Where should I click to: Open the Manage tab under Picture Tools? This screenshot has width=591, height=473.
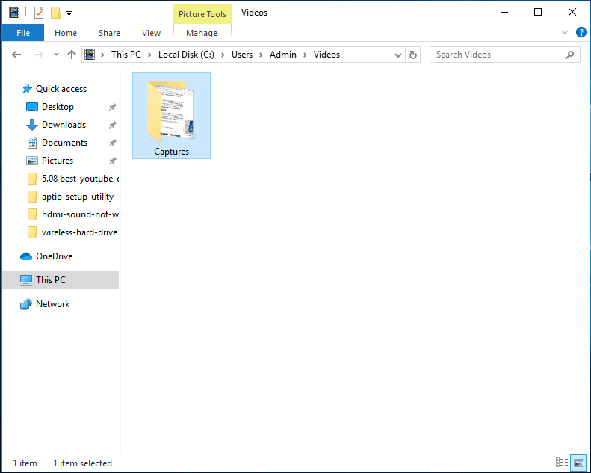[202, 33]
